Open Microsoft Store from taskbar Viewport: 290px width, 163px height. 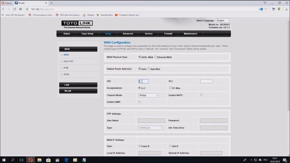(x=48, y=160)
